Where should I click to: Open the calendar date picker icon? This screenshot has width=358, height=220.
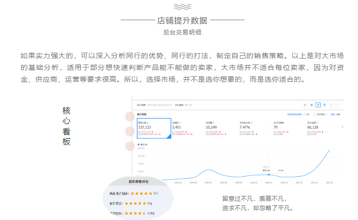[x=325, y=105]
